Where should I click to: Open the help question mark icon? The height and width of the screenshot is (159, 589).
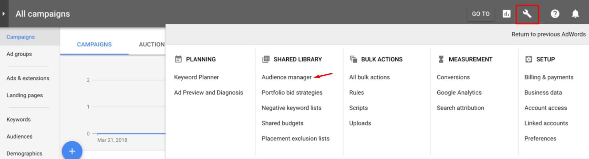pyautogui.click(x=555, y=14)
